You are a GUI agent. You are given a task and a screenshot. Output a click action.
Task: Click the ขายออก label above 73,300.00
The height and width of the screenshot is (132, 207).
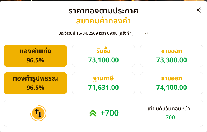coord(171,51)
